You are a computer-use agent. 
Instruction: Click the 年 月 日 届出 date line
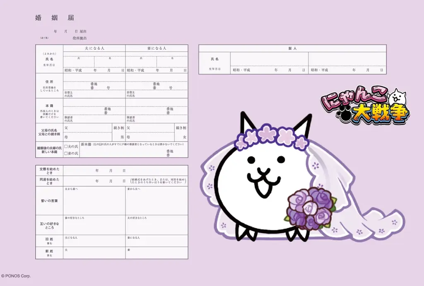70,31
